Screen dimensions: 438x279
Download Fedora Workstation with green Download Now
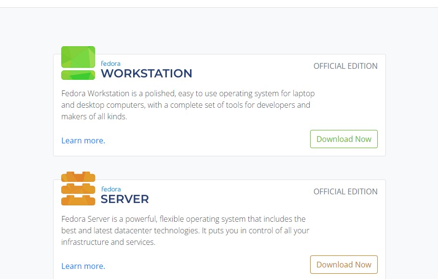pyautogui.click(x=344, y=139)
